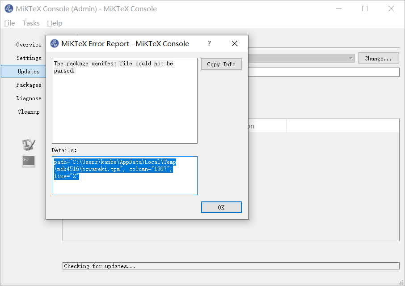Launch TeXworks via its sidebar icon
The width and height of the screenshot is (405, 286).
(28, 144)
